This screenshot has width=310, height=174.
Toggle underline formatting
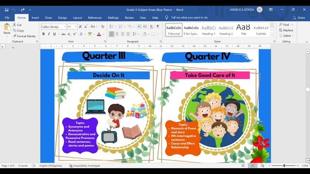(x=54, y=34)
